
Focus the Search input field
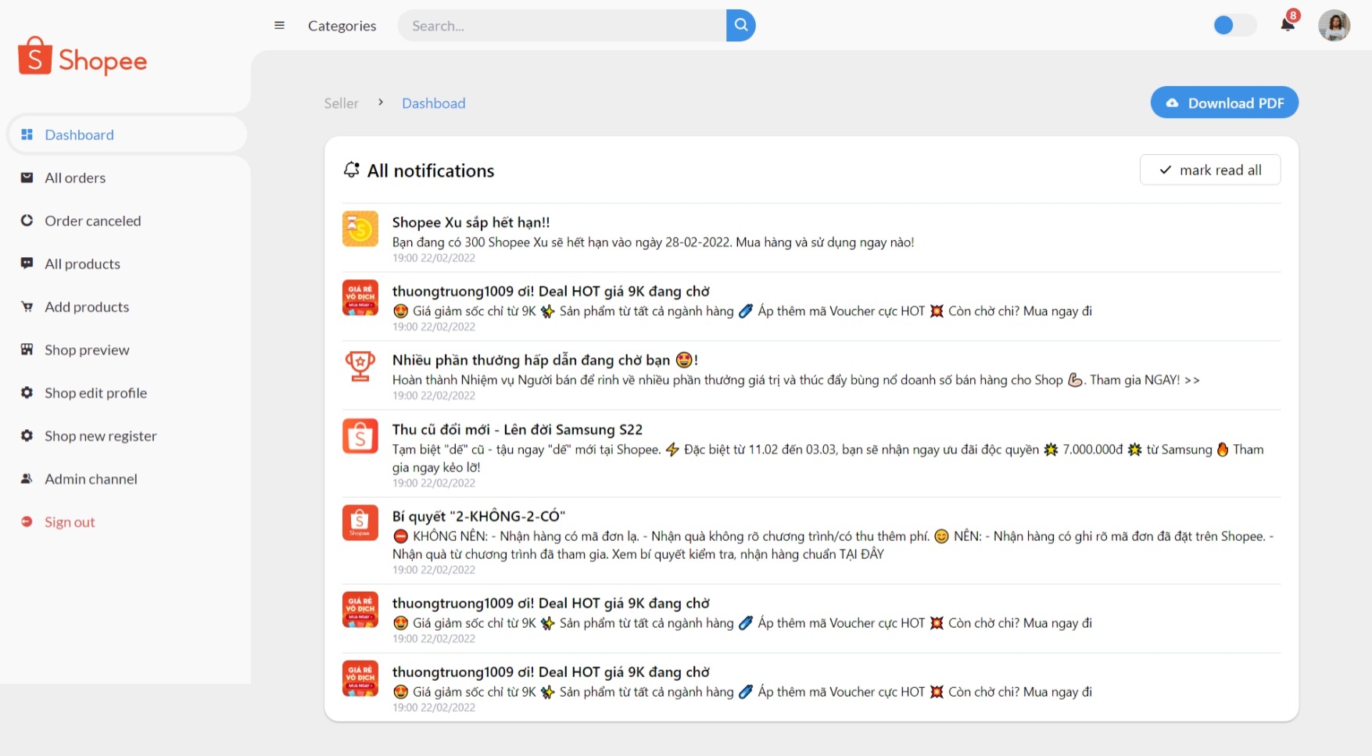(562, 26)
